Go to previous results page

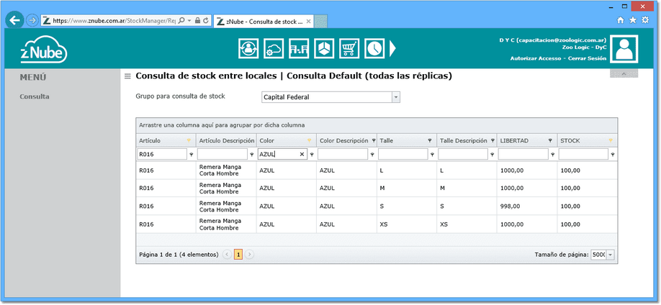pos(227,255)
